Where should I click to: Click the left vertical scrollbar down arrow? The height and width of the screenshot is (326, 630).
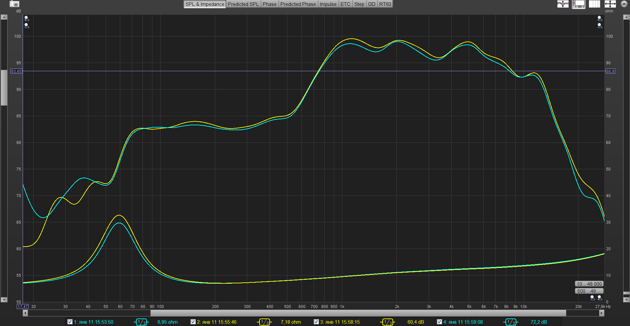pos(4,300)
